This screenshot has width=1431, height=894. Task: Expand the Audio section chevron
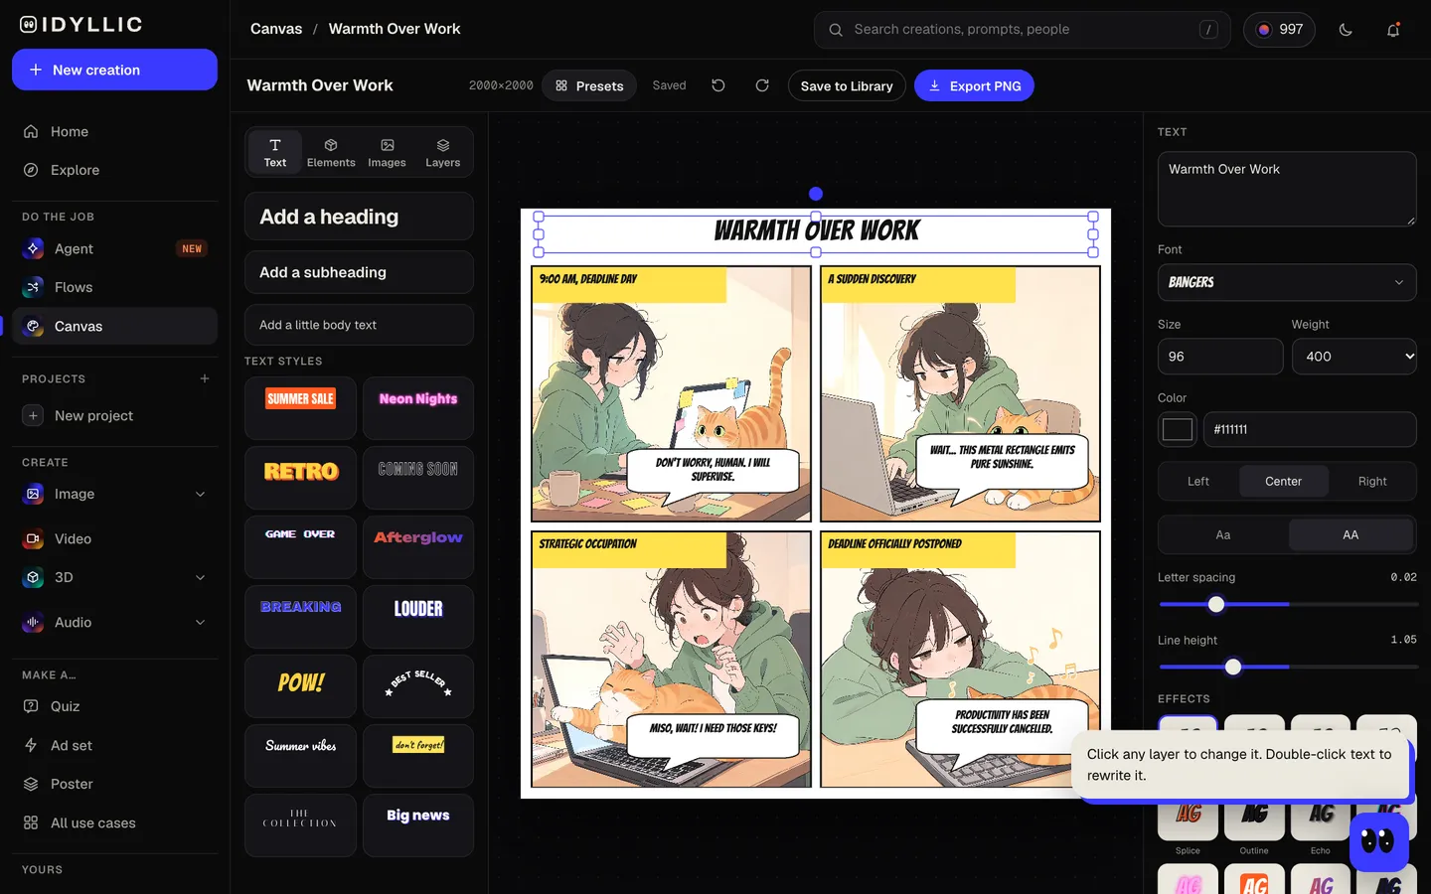pos(201,622)
